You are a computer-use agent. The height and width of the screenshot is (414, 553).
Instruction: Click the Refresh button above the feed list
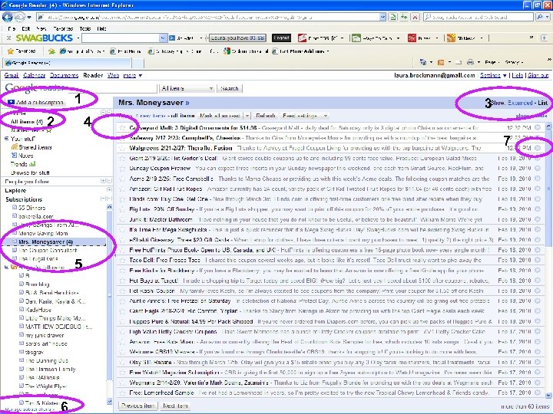(x=265, y=116)
